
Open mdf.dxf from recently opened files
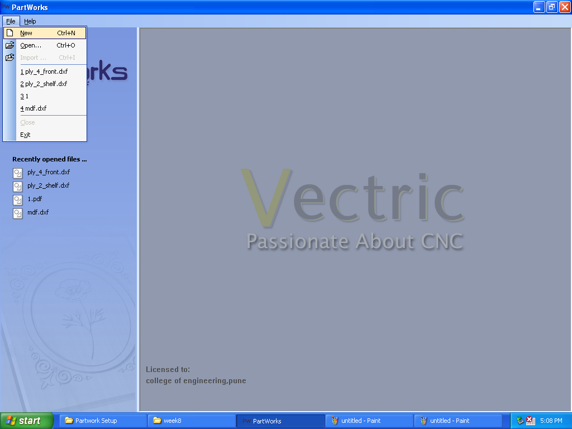click(38, 212)
